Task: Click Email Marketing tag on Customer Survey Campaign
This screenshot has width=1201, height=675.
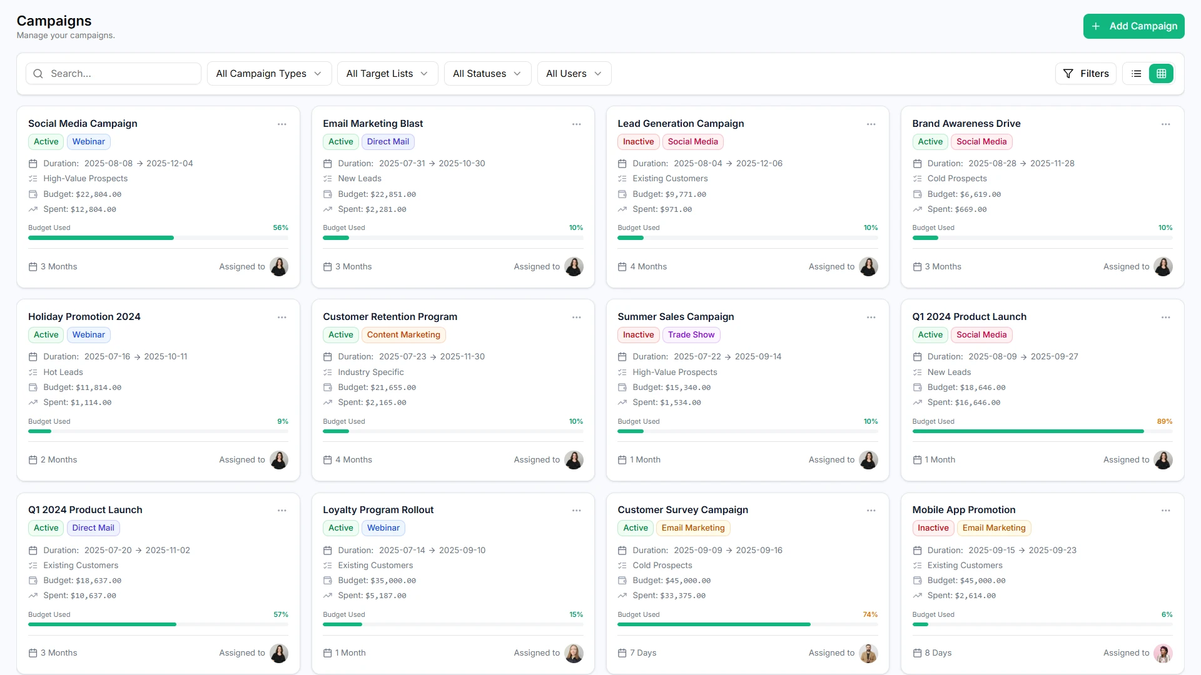Action: [693, 528]
